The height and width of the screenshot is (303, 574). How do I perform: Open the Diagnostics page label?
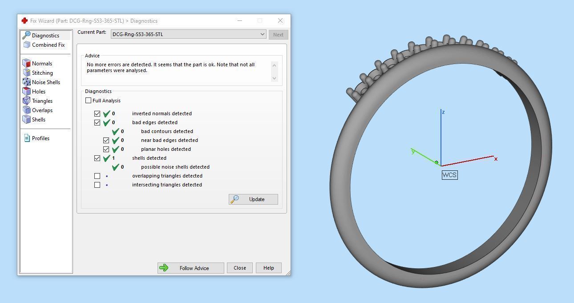tap(45, 36)
